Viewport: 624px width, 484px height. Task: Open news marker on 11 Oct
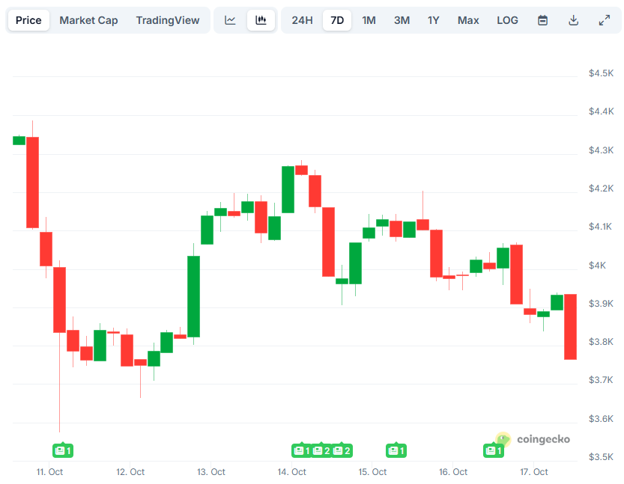coord(63,450)
